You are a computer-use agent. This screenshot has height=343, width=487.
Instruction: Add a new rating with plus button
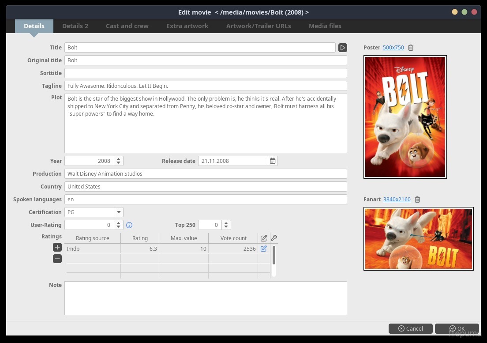pos(57,247)
